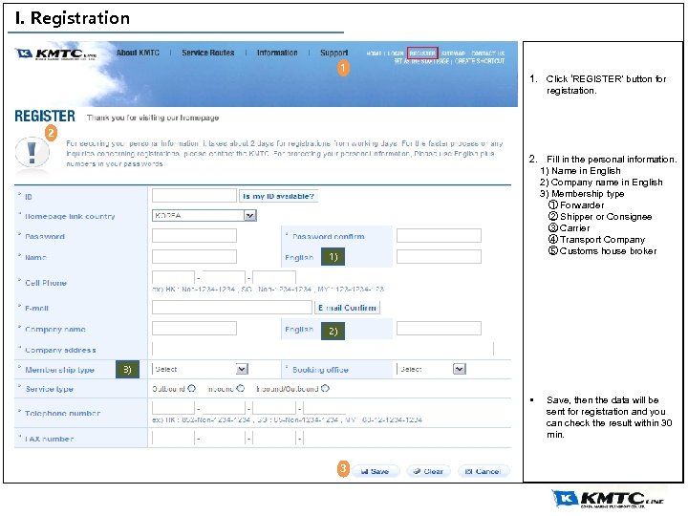688x516 pixels.
Task: Open the SITEMAP link
Action: pos(453,54)
